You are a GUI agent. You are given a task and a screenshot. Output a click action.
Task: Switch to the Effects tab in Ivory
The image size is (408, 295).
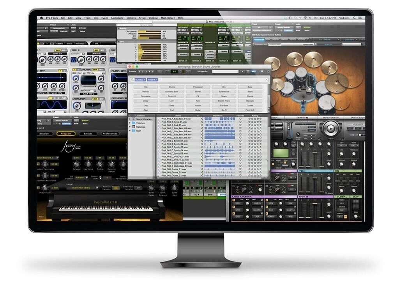tap(88, 133)
